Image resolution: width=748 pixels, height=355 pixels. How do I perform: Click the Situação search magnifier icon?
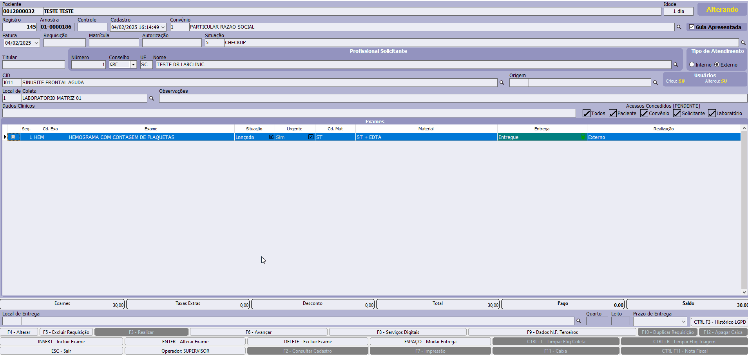click(x=743, y=43)
